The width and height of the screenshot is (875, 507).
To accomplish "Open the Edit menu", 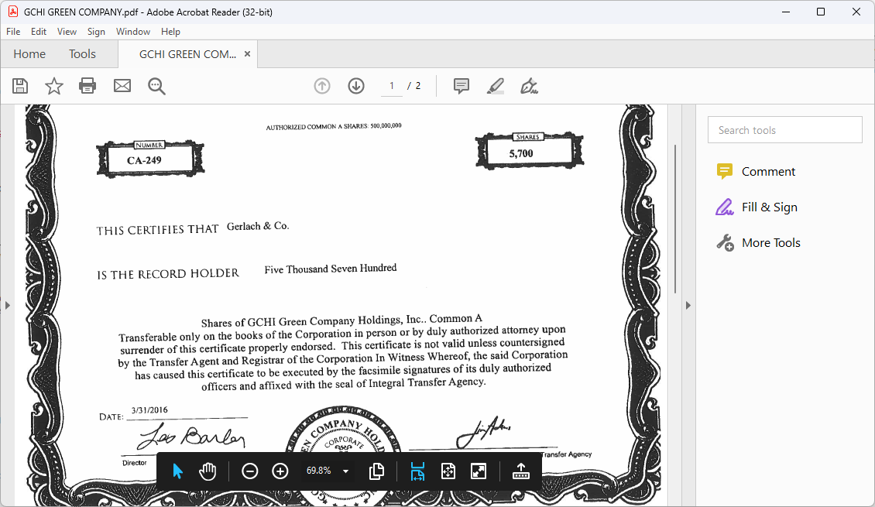I will click(39, 32).
